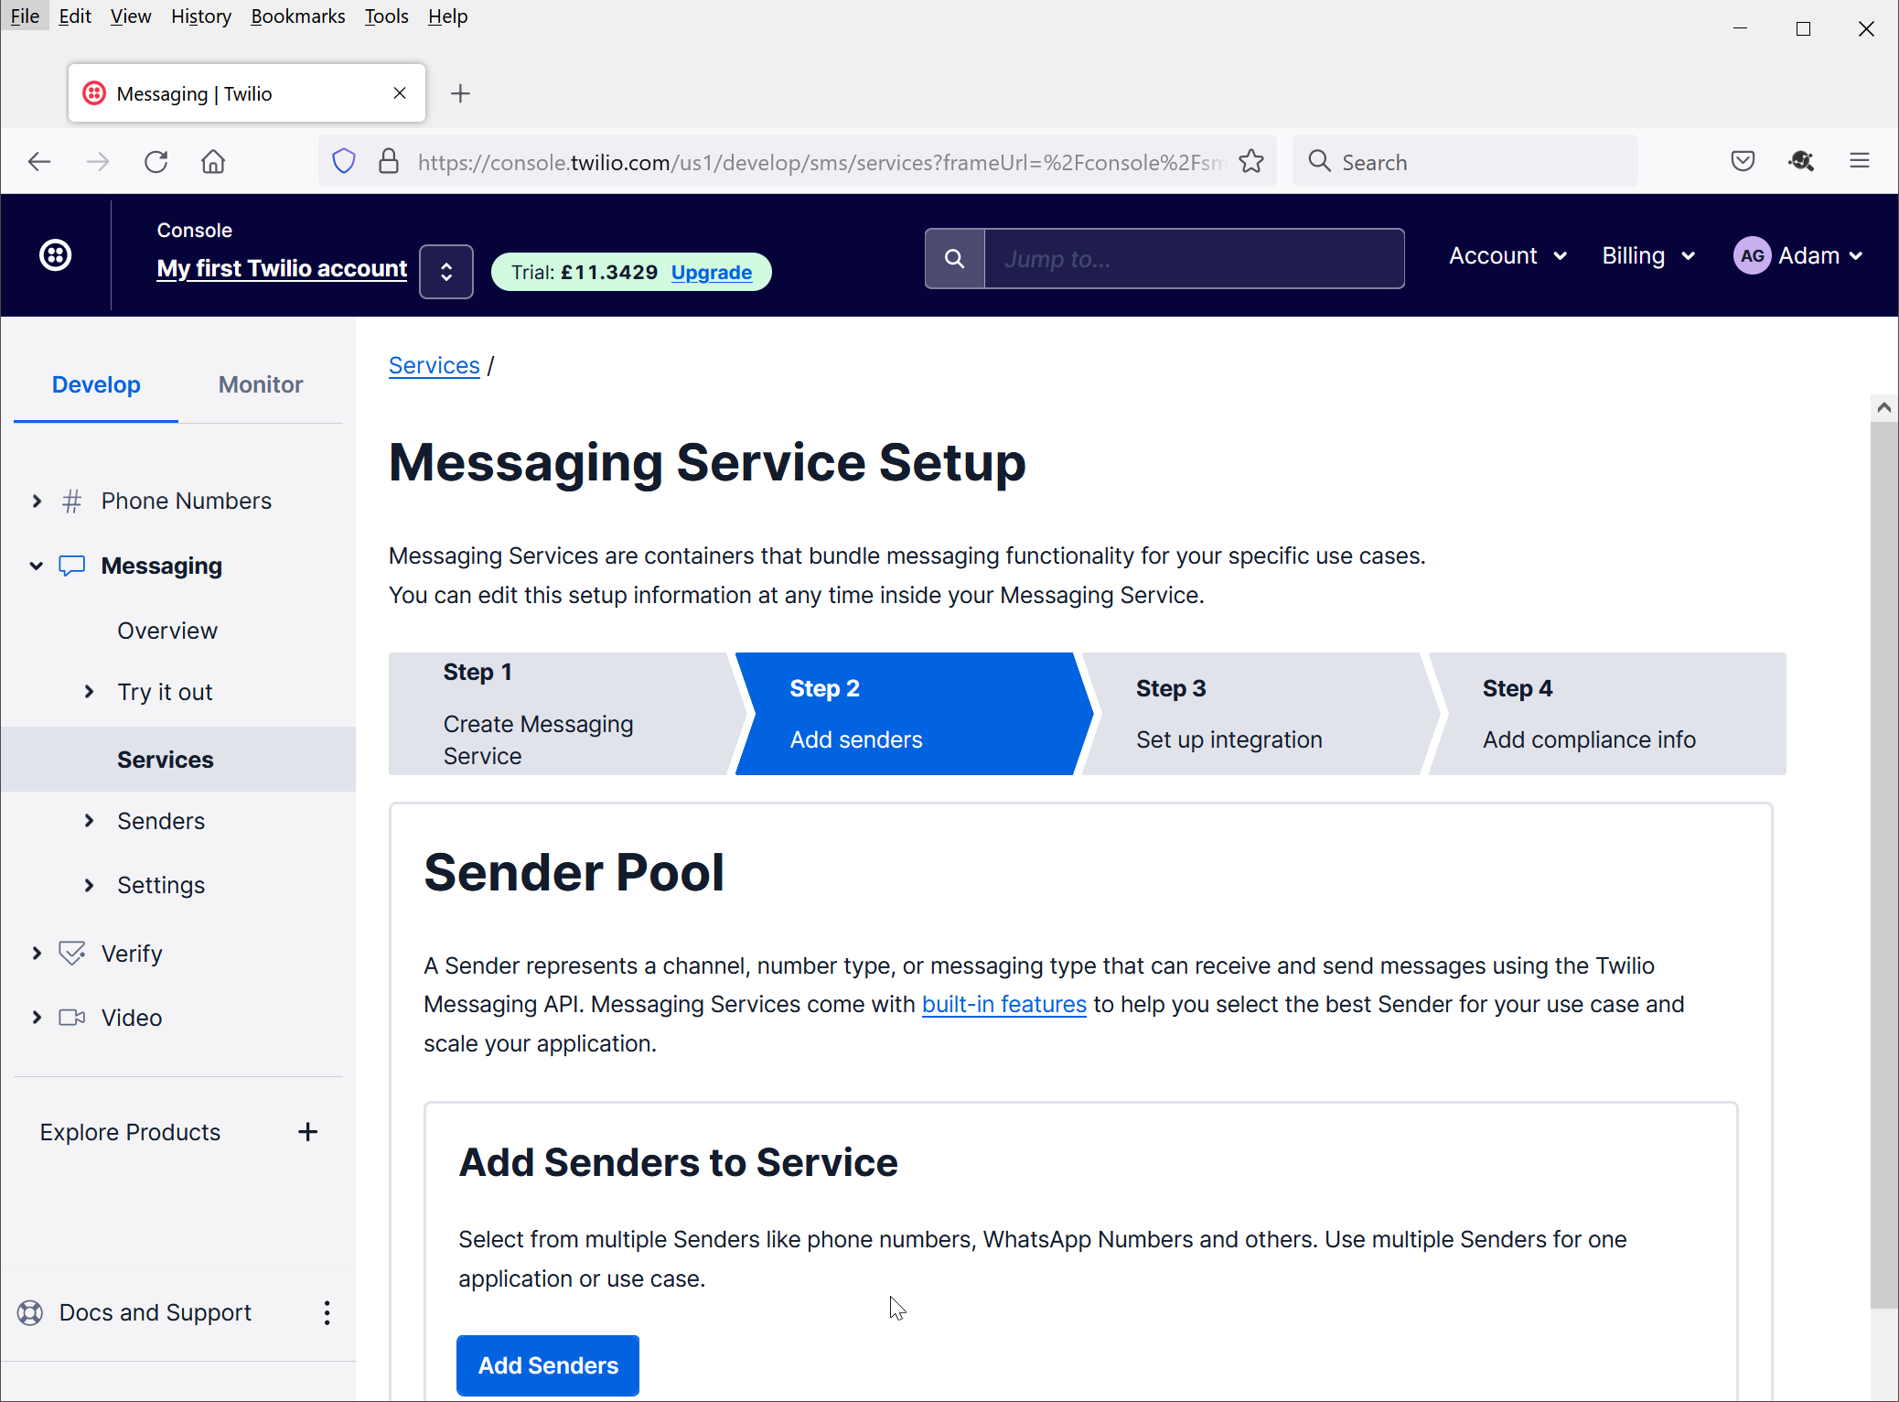Click the Add Senders button
The image size is (1899, 1402).
pos(547,1365)
